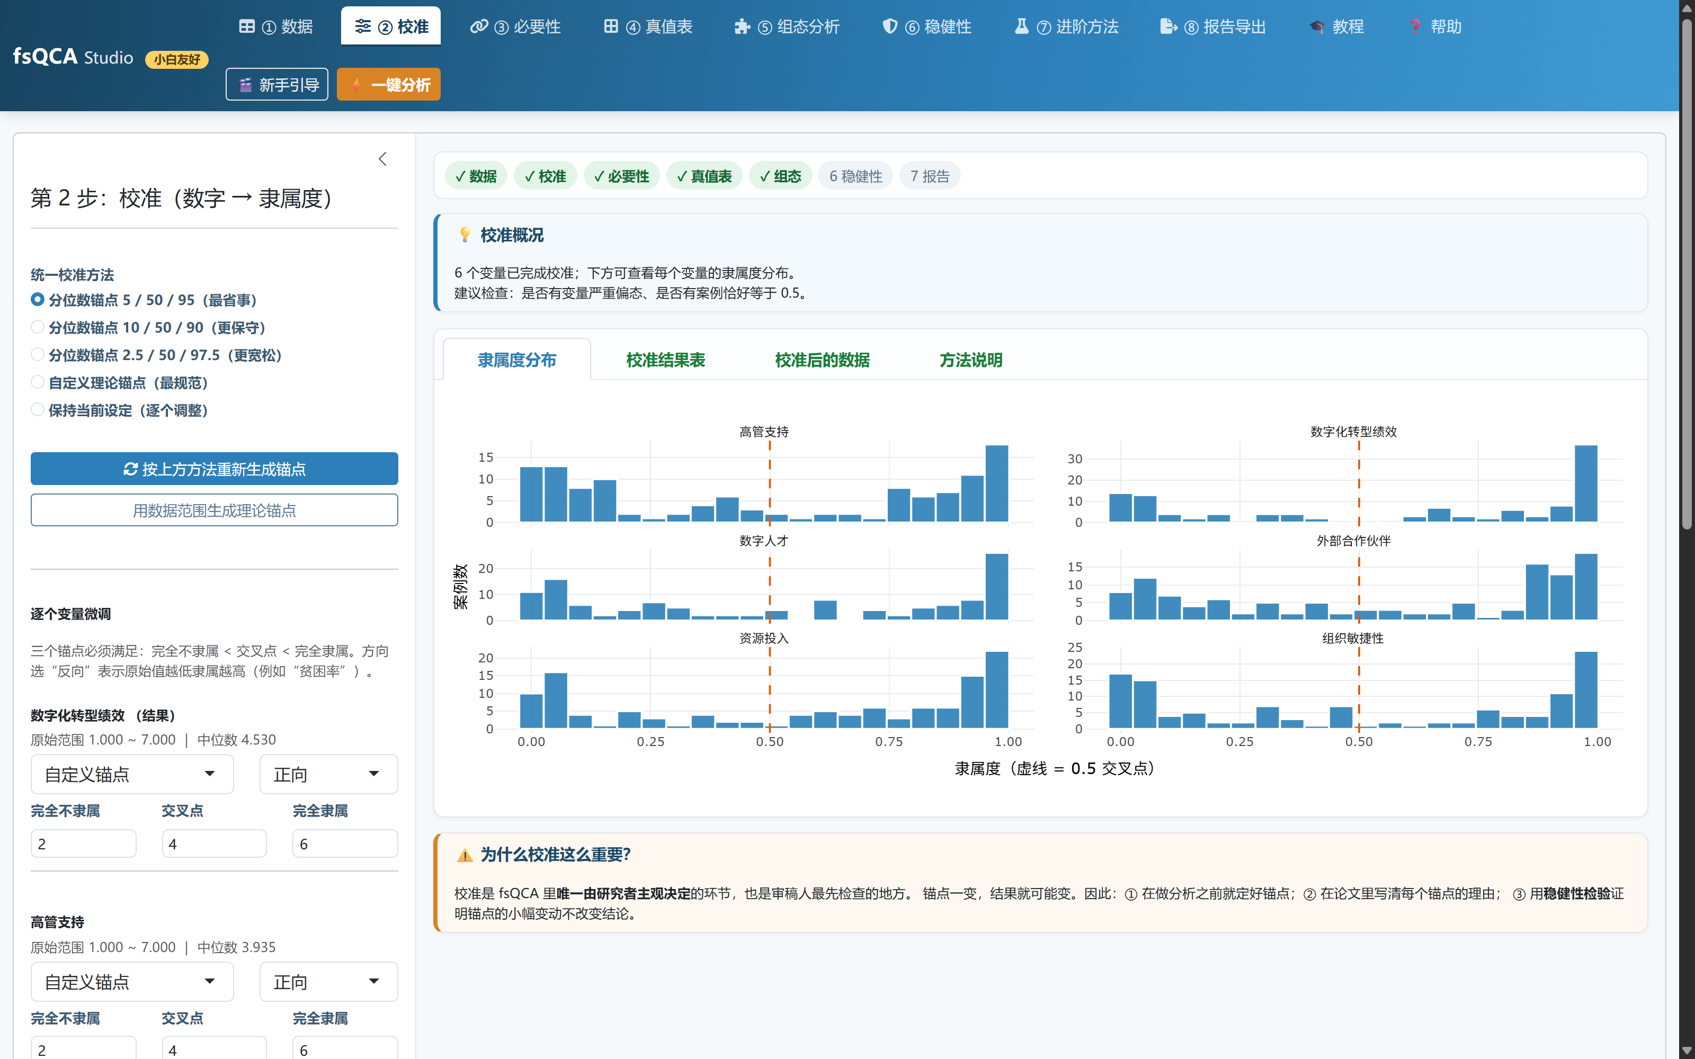Click the lightbulb icon beside 校准概况

[465, 235]
